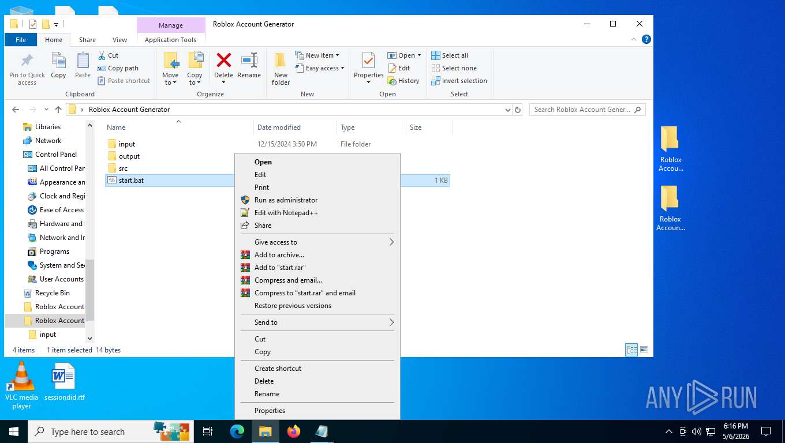Click the Search Roblox Account Generator box

[x=587, y=110]
